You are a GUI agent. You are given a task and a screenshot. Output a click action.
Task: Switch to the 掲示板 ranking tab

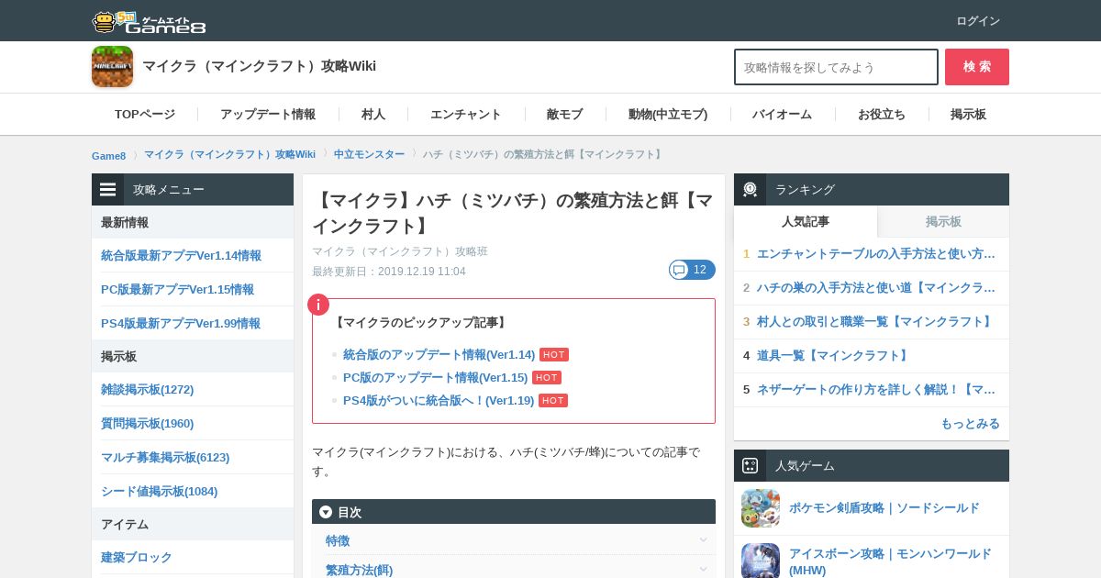point(943,222)
